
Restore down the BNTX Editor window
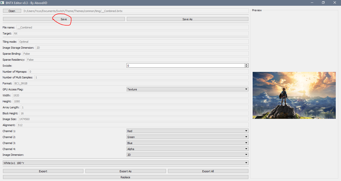click(323, 2)
